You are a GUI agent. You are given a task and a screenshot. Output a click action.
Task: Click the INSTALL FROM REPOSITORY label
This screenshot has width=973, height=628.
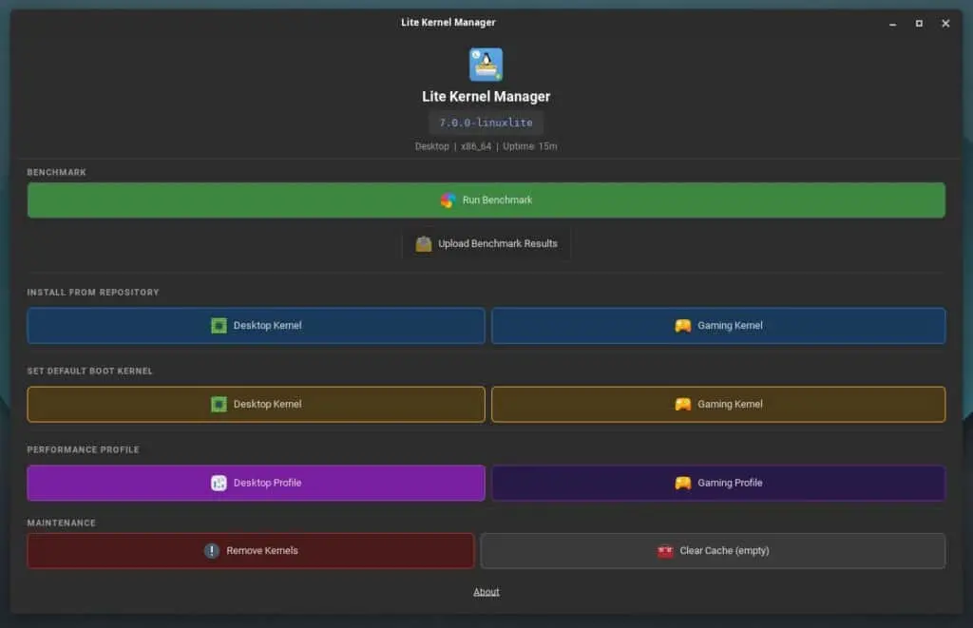point(93,293)
